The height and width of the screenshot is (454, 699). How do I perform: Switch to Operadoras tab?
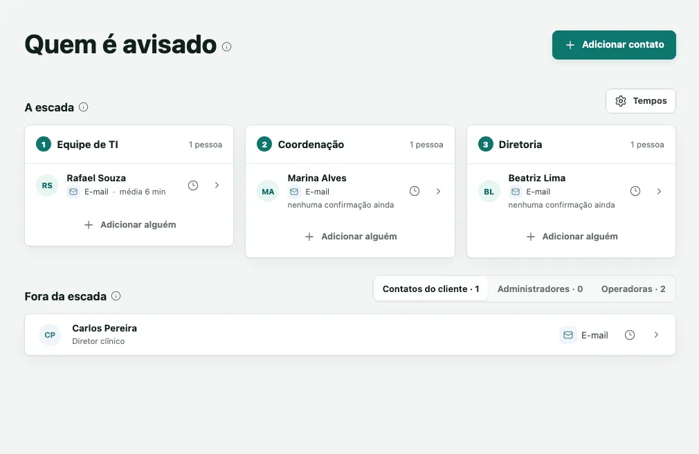[x=633, y=289]
